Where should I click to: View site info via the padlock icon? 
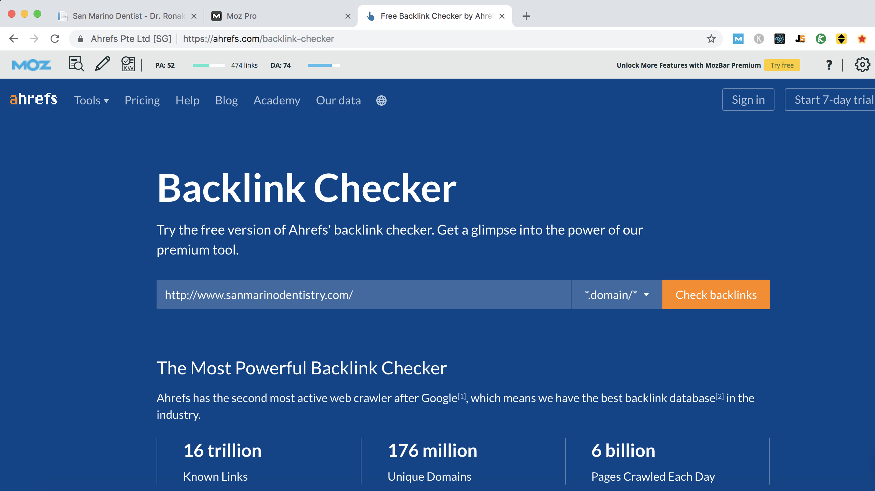coord(81,39)
